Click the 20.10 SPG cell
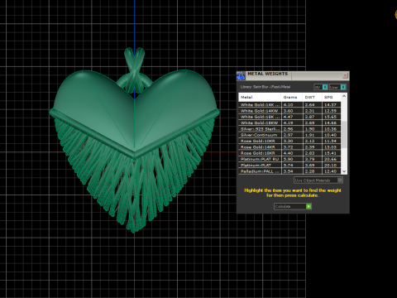The width and height of the screenshot is (397, 298). coord(332,166)
